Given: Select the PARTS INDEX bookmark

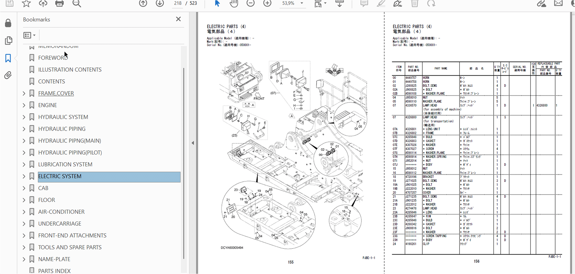Looking at the screenshot, I should (54, 271).
